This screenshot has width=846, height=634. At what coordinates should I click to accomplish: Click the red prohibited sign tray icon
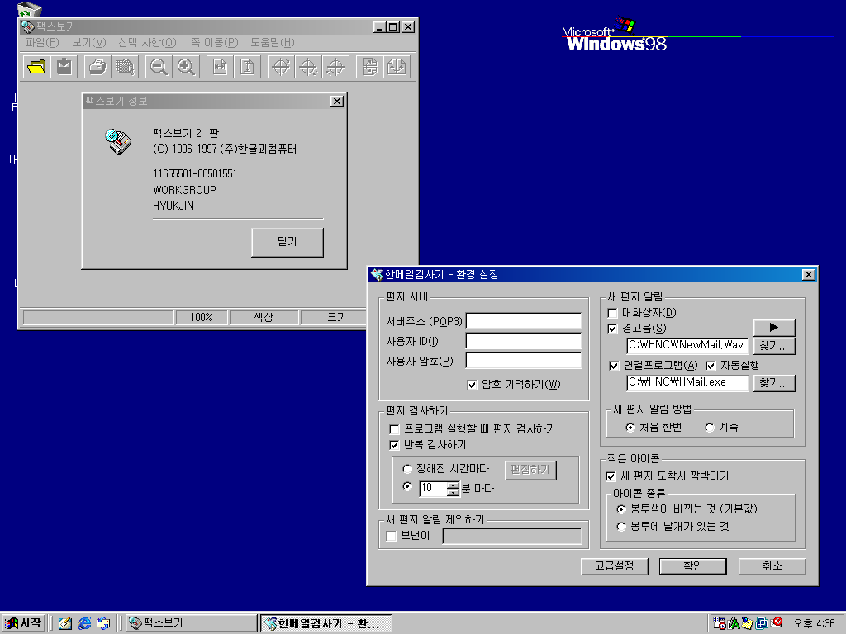777,622
